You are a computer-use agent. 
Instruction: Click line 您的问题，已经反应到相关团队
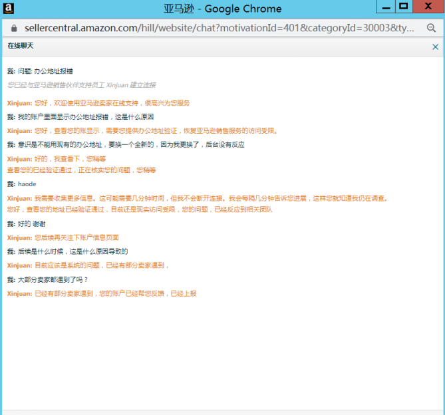pyautogui.click(x=140, y=209)
